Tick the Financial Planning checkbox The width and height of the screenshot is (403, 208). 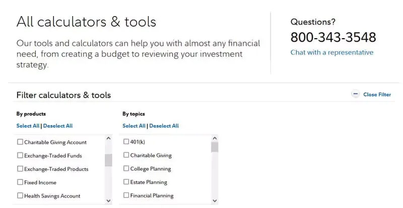click(126, 195)
